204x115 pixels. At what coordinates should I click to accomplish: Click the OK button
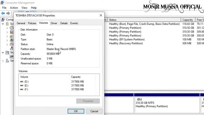click(x=76, y=111)
